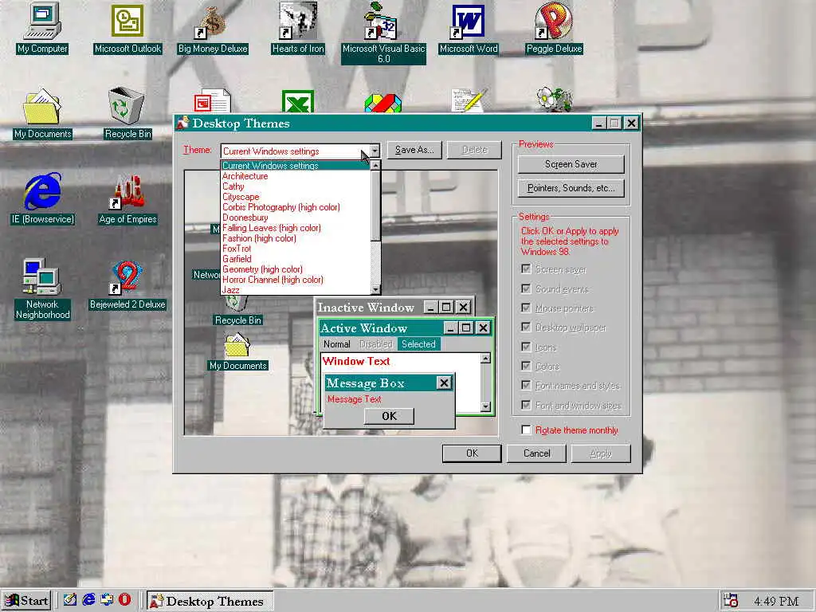Click OK in the preview Message Box

(x=389, y=416)
